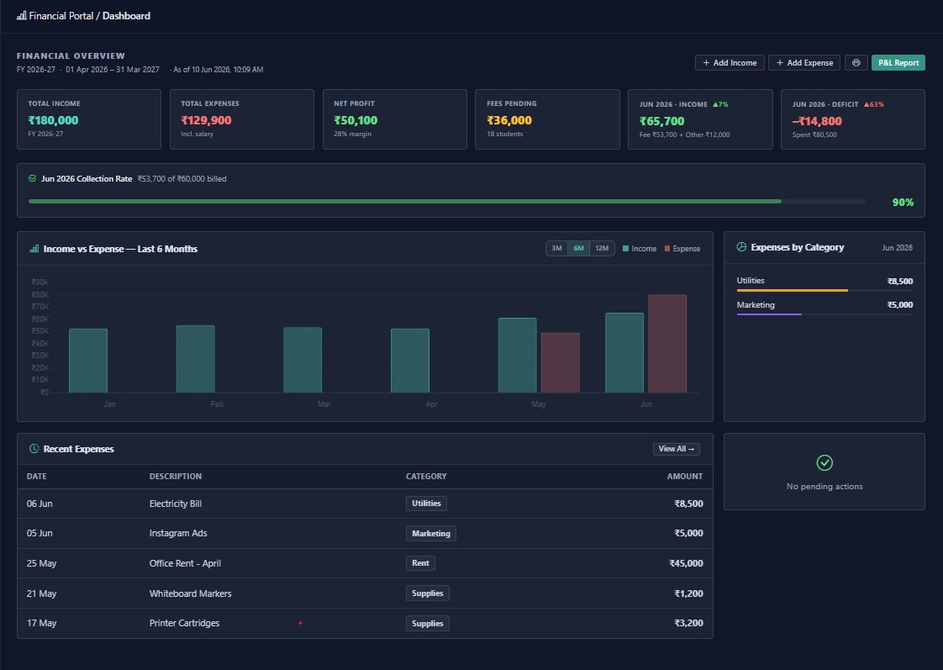Viewport: 943px width, 670px height.
Task: Open the Jun 2026 Deficit card
Action: (x=853, y=119)
